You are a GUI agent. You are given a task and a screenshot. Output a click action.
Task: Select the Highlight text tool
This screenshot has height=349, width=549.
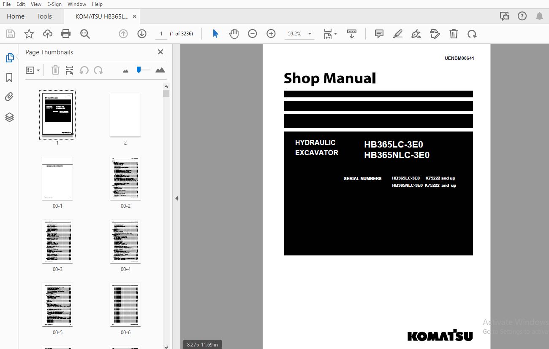pyautogui.click(x=398, y=34)
